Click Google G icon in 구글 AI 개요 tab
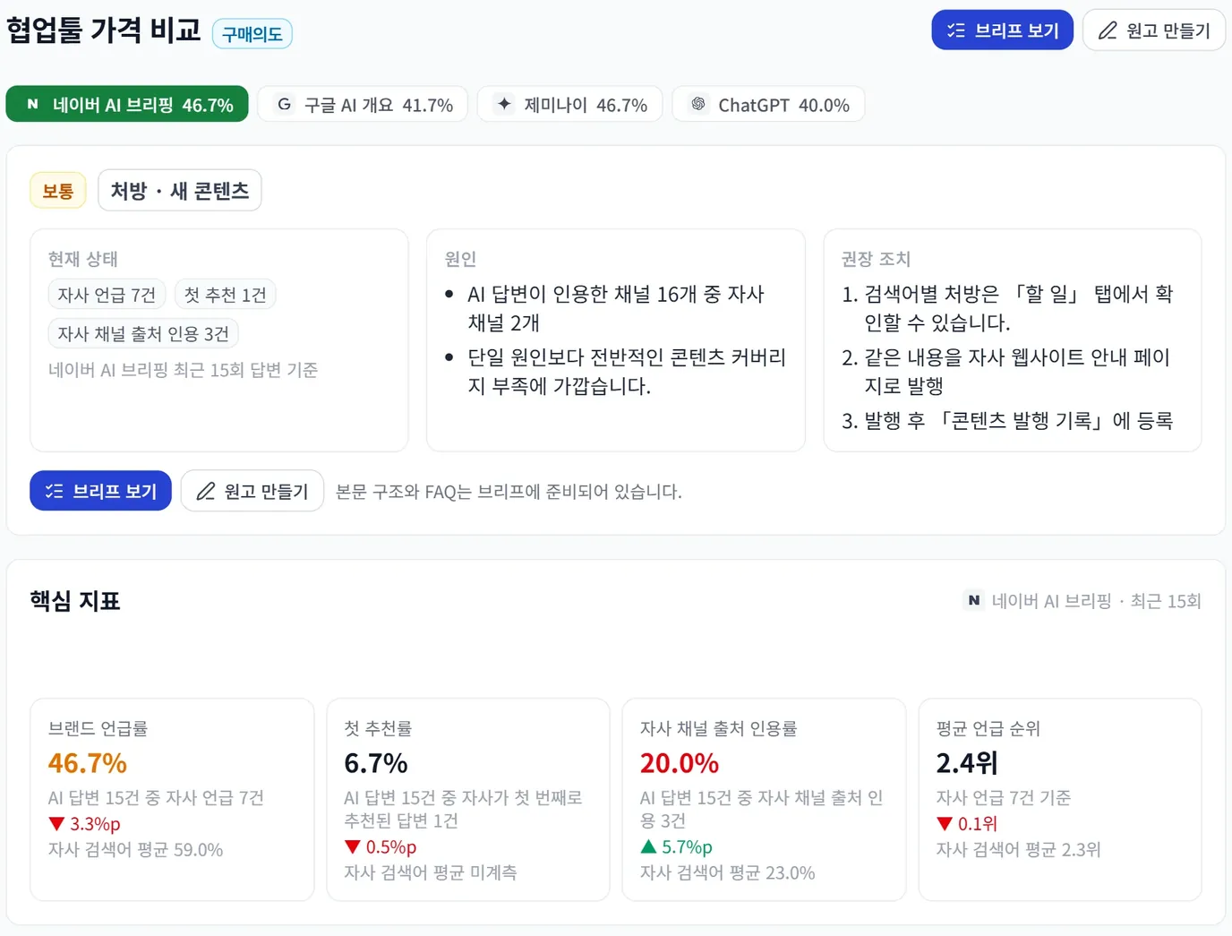Image resolution: width=1232 pixels, height=936 pixels. coord(284,104)
